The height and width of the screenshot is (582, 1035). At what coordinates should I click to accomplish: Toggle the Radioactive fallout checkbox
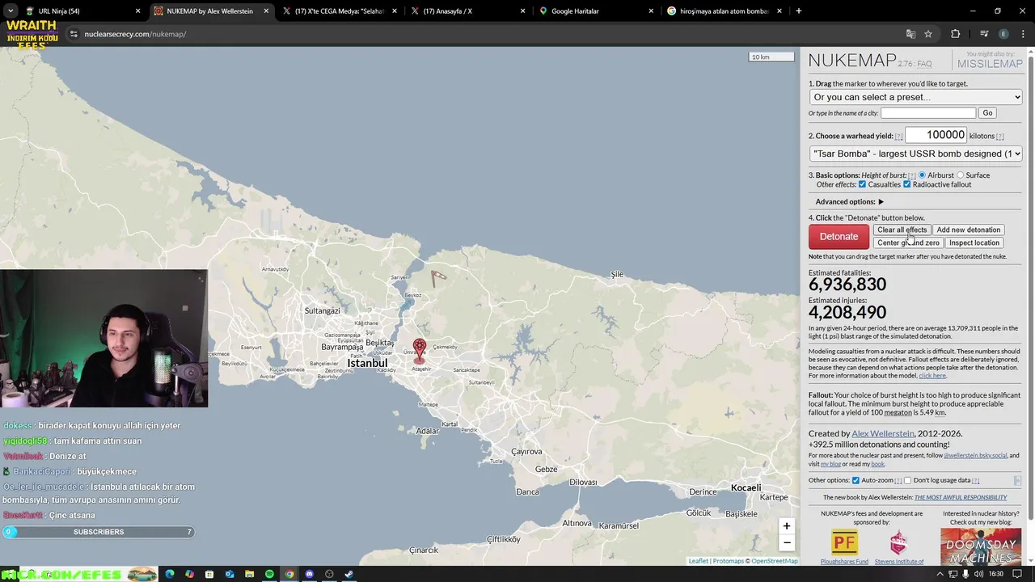pyautogui.click(x=906, y=184)
